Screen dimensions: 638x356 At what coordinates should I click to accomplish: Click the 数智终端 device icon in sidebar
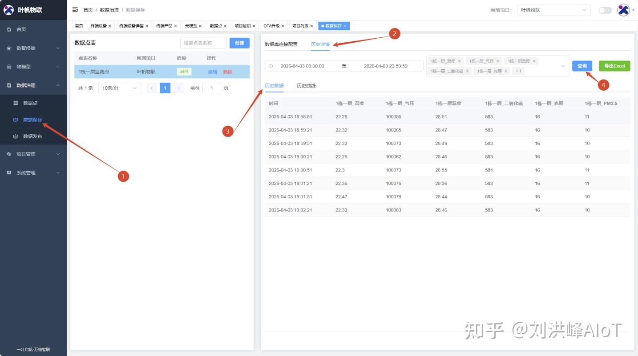(9, 48)
